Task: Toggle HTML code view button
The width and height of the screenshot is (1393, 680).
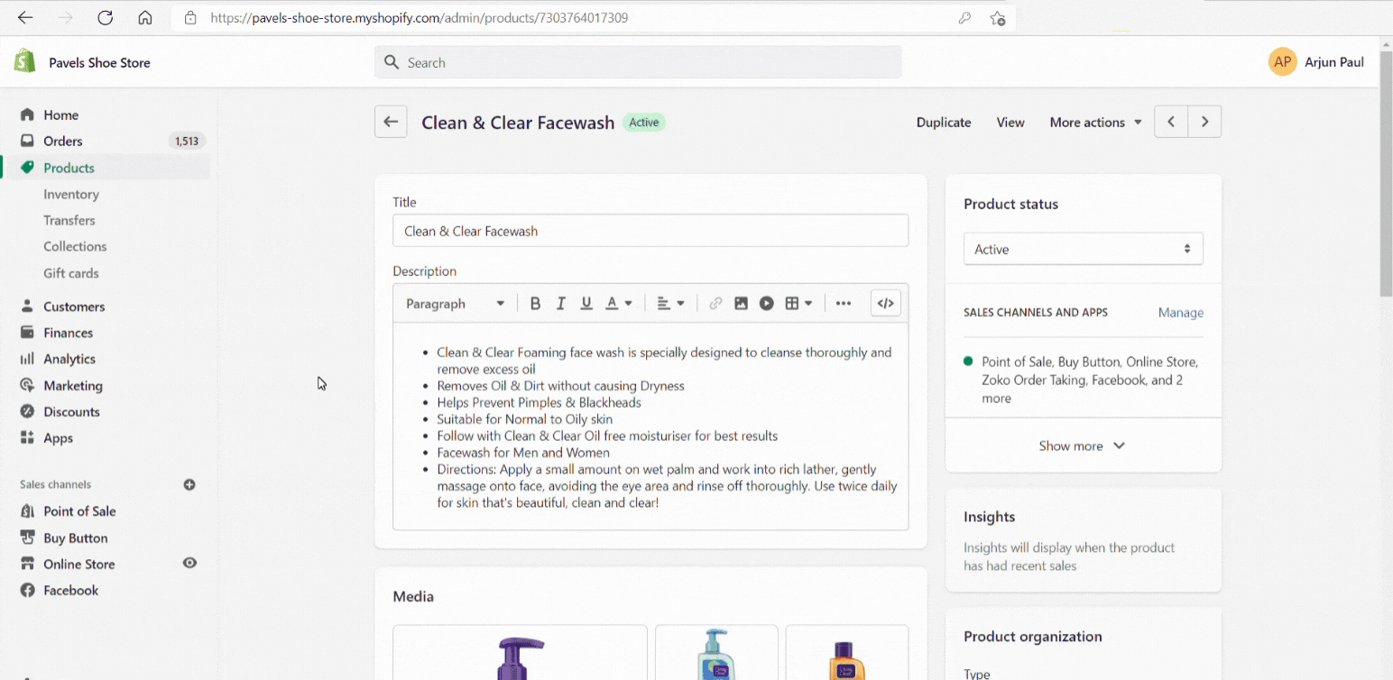Action: [x=886, y=304]
